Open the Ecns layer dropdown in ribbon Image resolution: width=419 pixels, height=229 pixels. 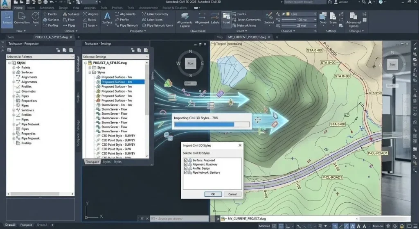point(299,14)
